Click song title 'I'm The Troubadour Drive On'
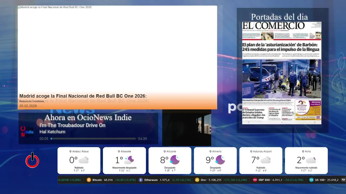 point(72,125)
